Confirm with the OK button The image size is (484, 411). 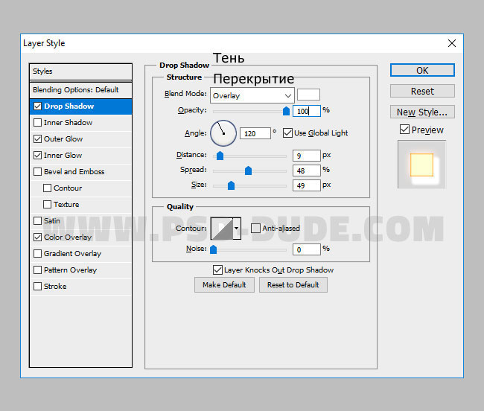(422, 70)
